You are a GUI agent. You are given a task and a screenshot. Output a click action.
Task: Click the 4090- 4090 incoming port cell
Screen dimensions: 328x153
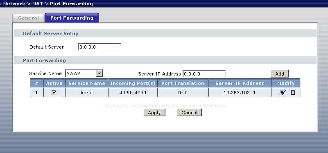pos(133,93)
